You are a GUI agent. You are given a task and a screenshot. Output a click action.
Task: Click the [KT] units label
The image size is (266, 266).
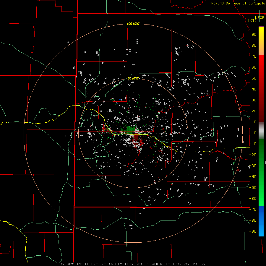click(252, 20)
